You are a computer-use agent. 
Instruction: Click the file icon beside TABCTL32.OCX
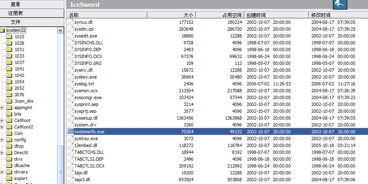click(x=71, y=166)
